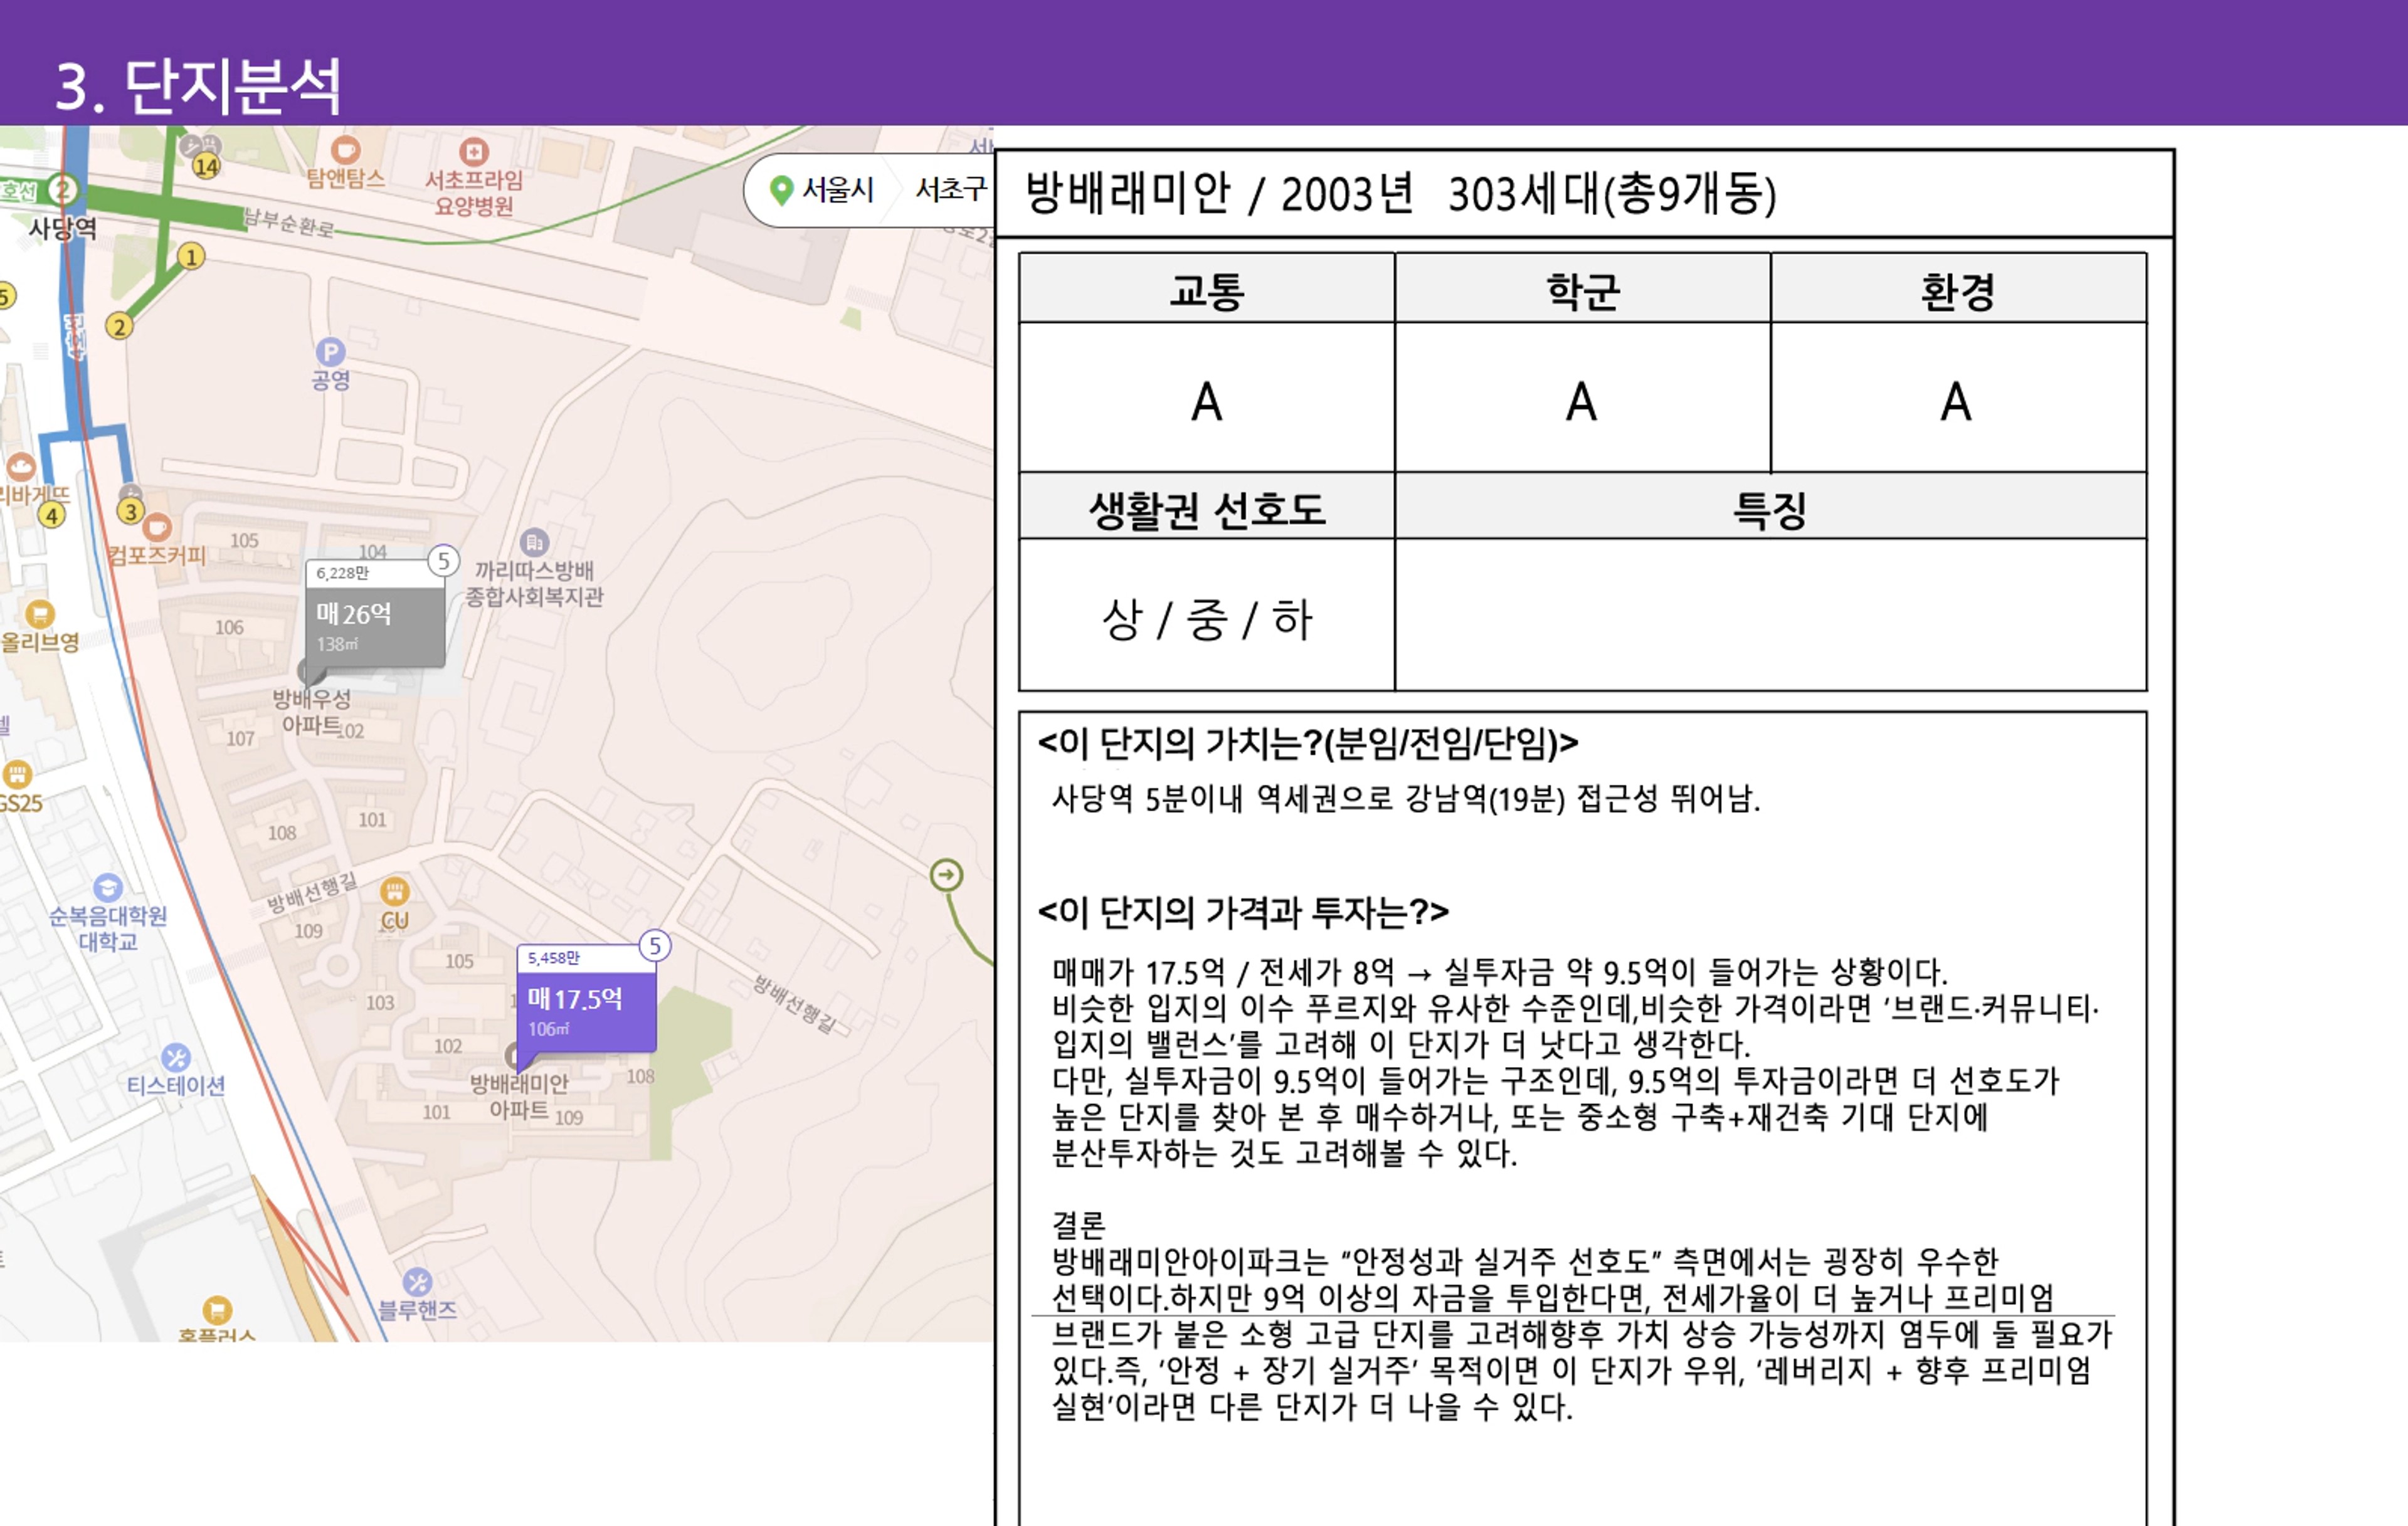Click the 방배우성 아파트 map label
Image resolution: width=2408 pixels, height=1526 pixels.
311,711
